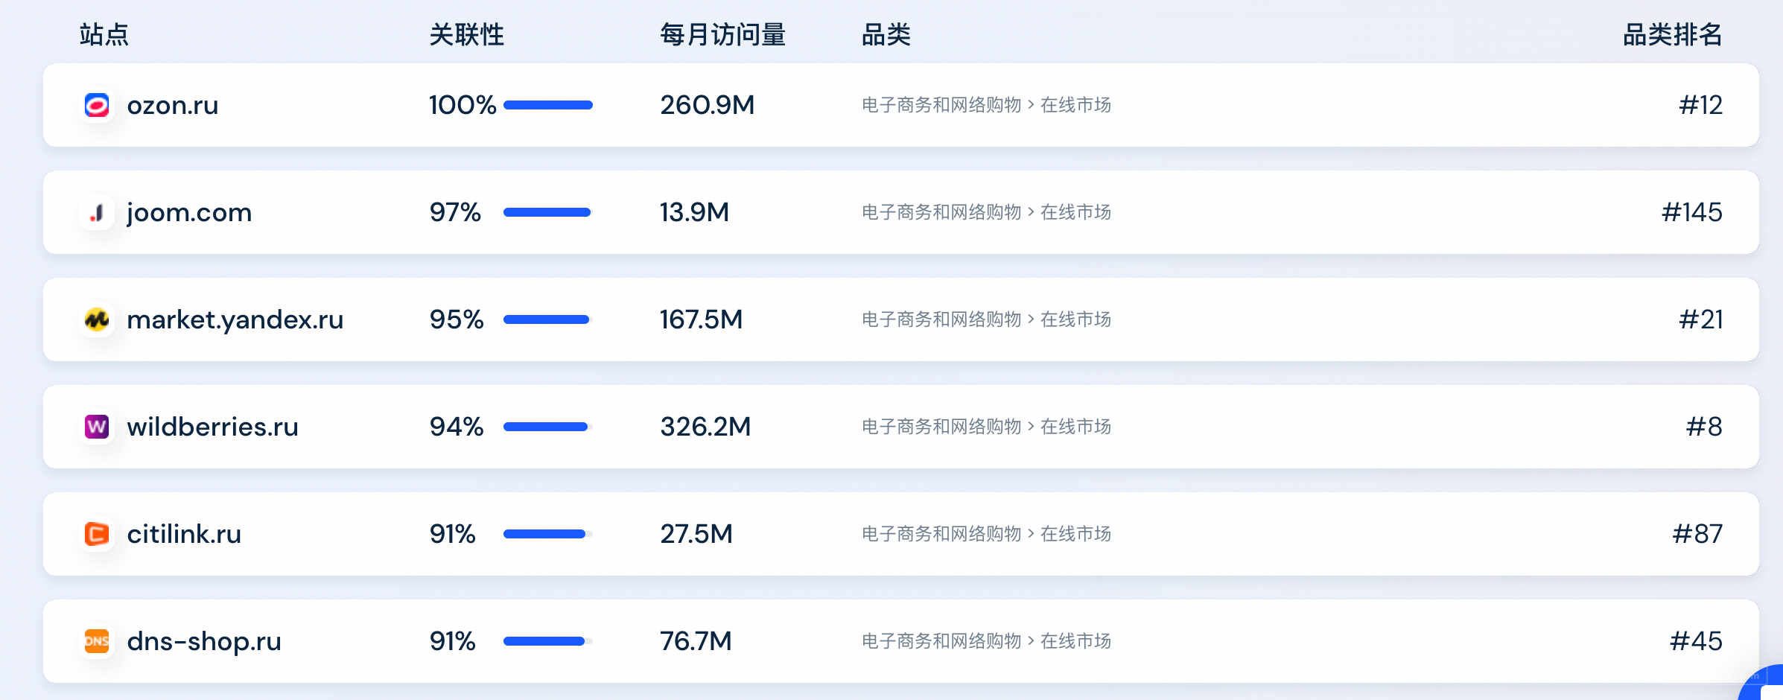Open the market.yandex.ru site link
The width and height of the screenshot is (1783, 700).
pos(235,320)
